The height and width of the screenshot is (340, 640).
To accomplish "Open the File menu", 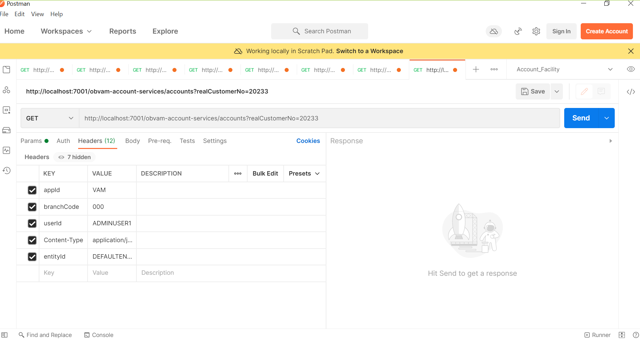I will coord(4,14).
